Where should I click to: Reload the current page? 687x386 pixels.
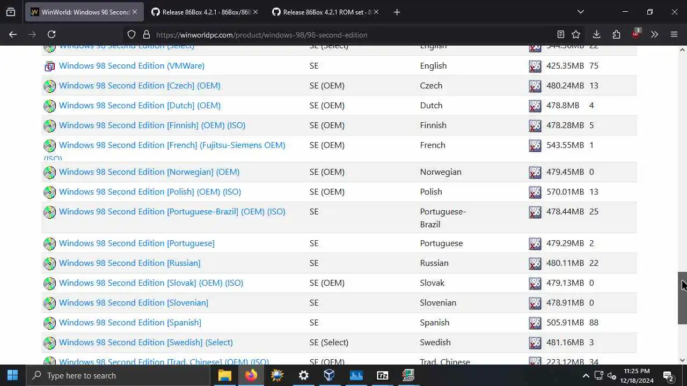(x=52, y=34)
